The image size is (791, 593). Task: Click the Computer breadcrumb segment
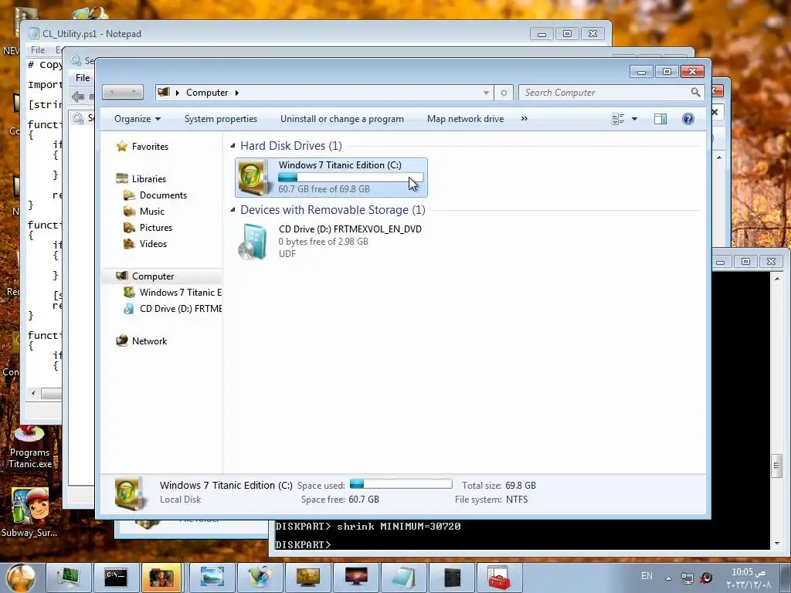[x=207, y=93]
